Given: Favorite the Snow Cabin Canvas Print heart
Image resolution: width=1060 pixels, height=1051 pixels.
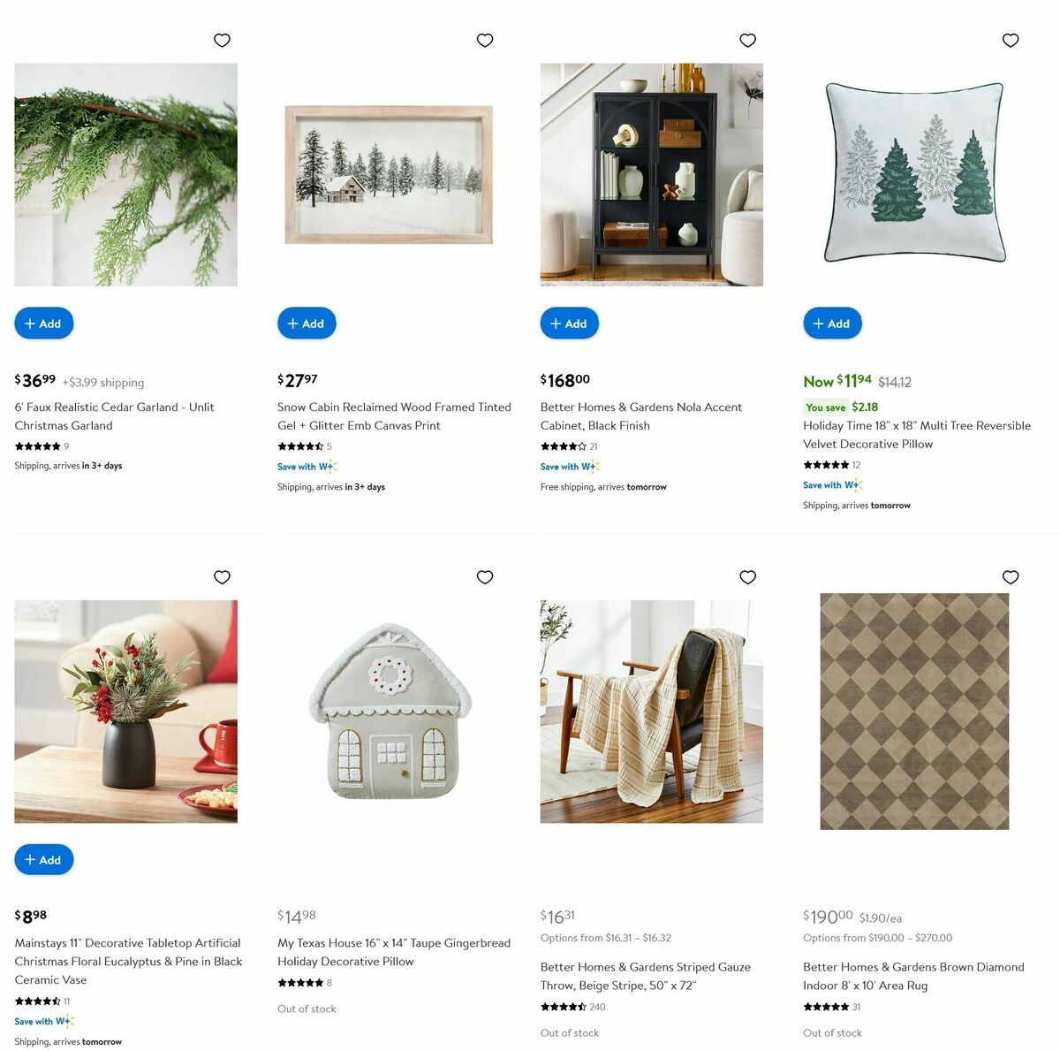Looking at the screenshot, I should click(485, 40).
